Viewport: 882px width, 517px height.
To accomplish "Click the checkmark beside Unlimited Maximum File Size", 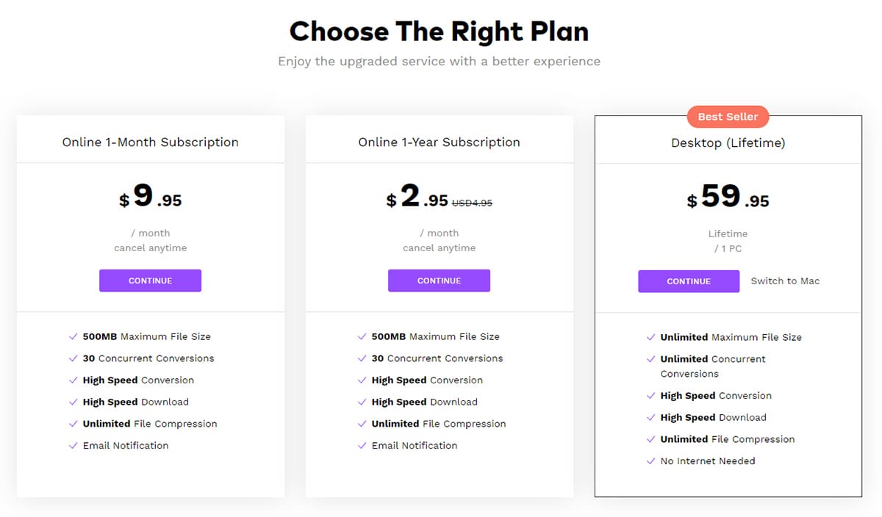I will [650, 338].
